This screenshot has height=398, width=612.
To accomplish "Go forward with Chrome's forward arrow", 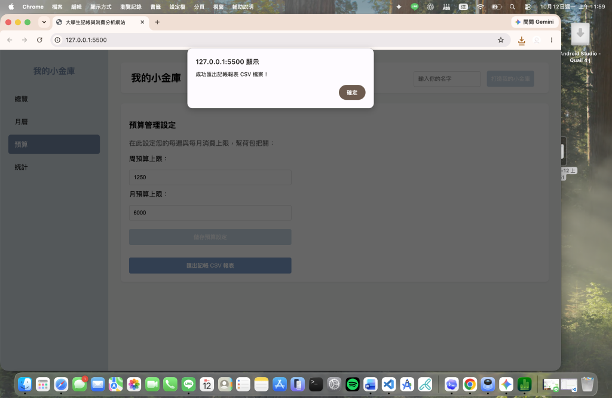I will click(x=25, y=40).
